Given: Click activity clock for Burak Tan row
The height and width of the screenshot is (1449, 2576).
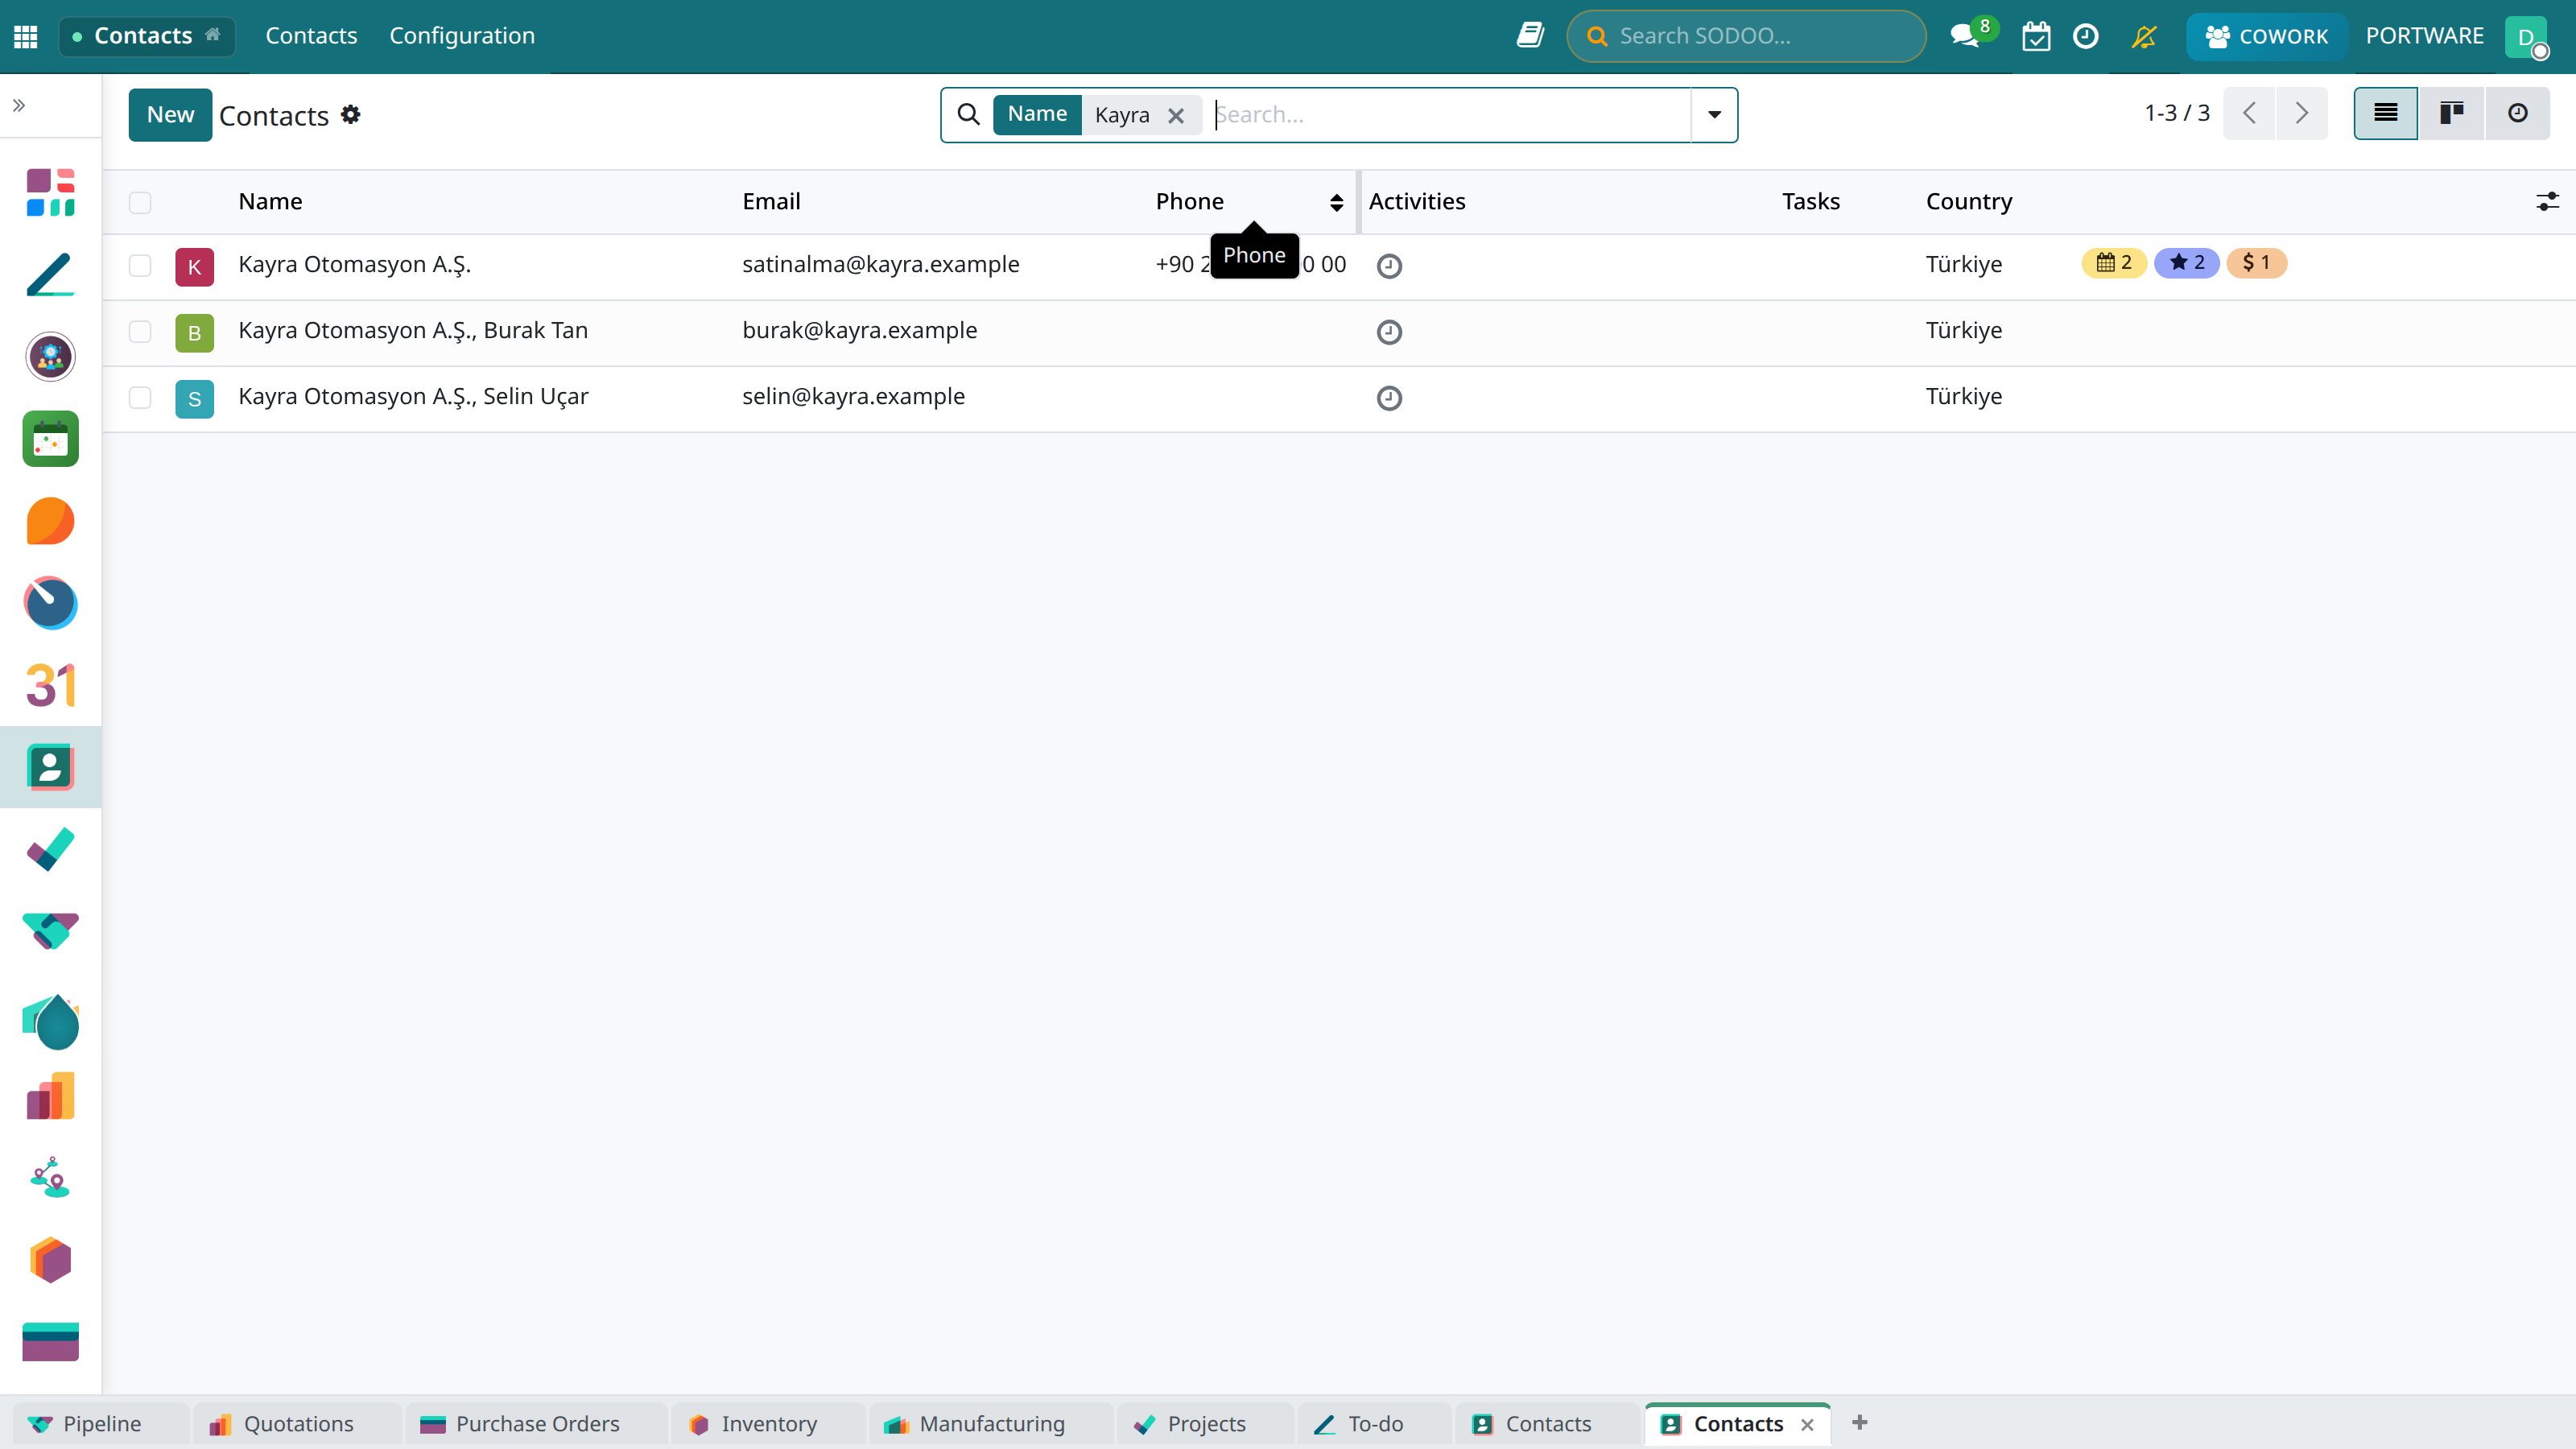Looking at the screenshot, I should [1389, 331].
